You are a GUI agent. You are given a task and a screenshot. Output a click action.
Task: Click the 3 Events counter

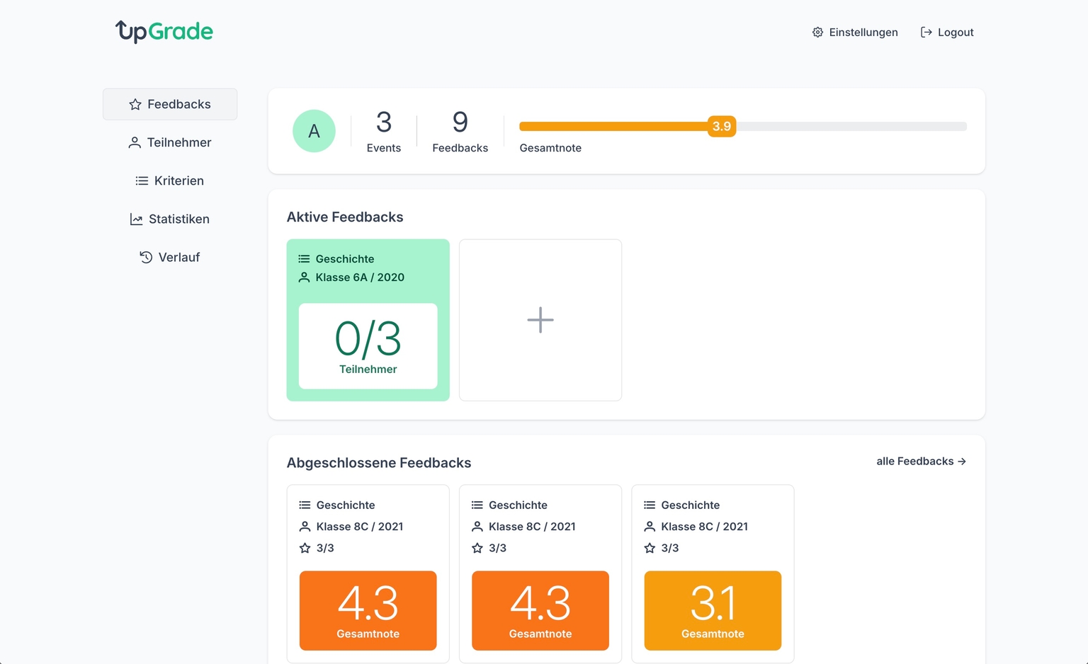coord(384,131)
